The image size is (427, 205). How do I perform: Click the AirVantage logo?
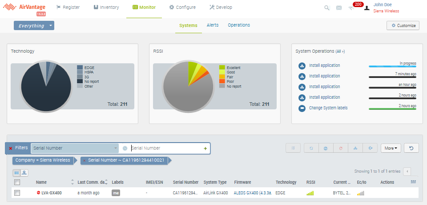coord(24,7)
